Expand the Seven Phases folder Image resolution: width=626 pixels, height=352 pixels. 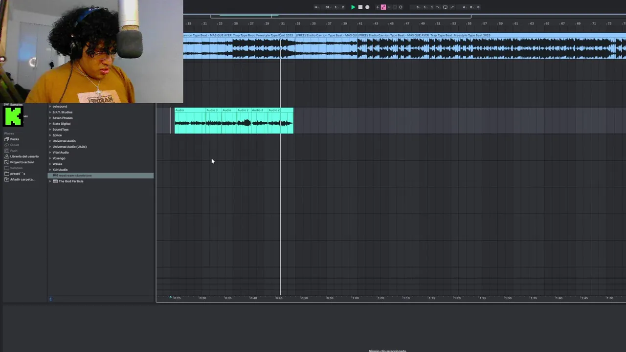(x=50, y=118)
